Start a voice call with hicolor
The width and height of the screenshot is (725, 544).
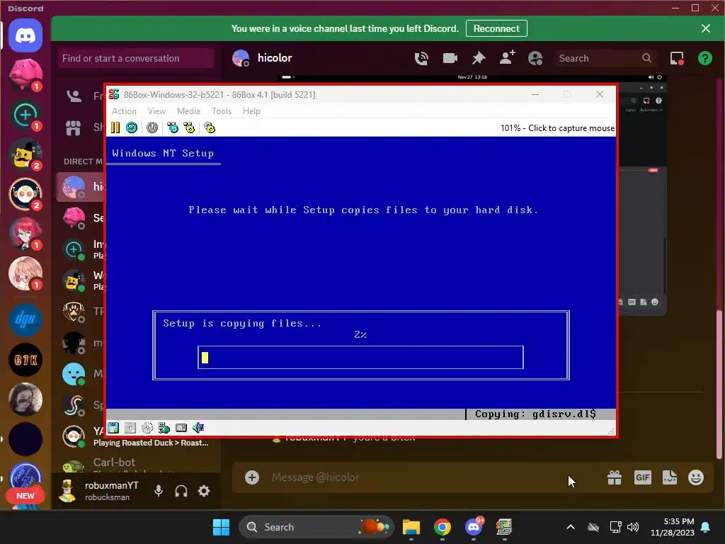pyautogui.click(x=421, y=58)
